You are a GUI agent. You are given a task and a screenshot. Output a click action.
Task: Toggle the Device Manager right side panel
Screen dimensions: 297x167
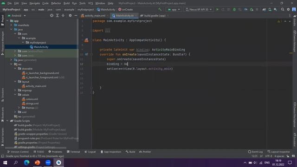coord(295,41)
